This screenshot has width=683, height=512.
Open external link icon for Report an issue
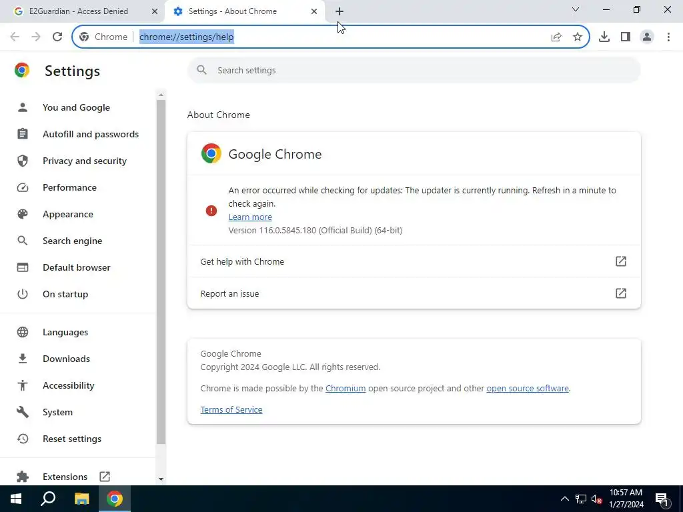click(621, 293)
